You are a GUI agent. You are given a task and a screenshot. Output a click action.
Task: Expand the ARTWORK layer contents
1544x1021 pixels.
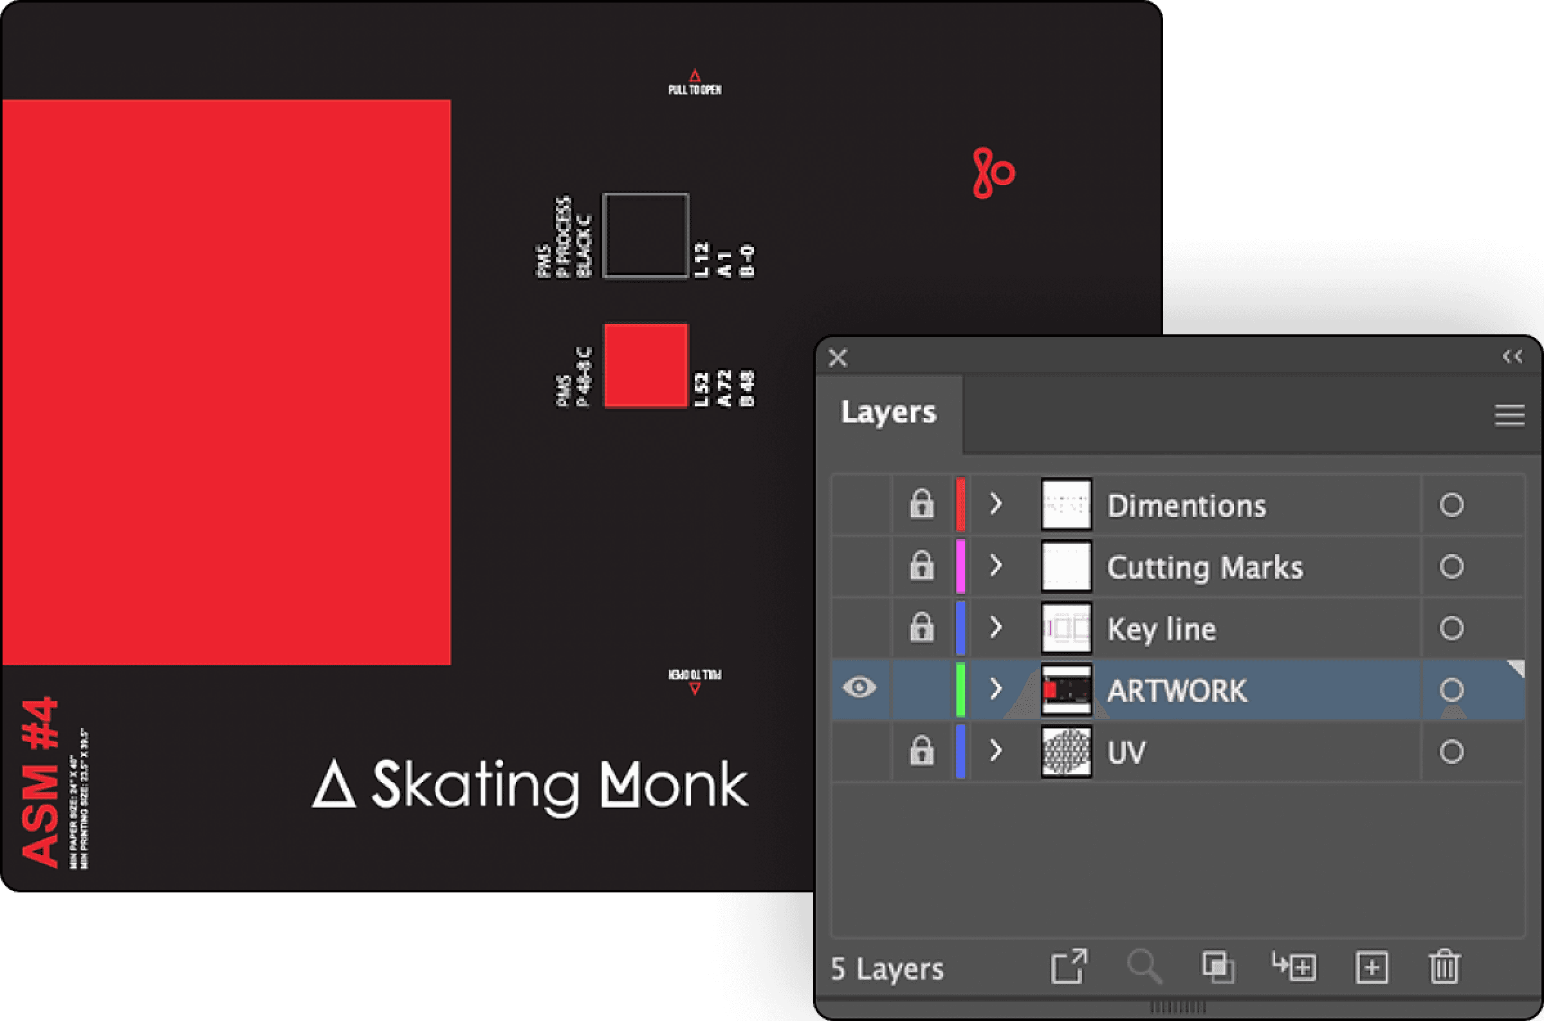[995, 689]
